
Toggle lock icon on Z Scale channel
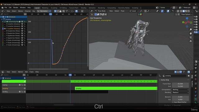tap(25, 45)
